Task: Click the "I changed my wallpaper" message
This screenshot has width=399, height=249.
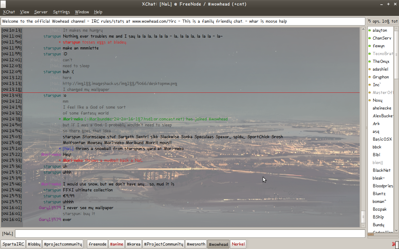Action: click(86, 89)
